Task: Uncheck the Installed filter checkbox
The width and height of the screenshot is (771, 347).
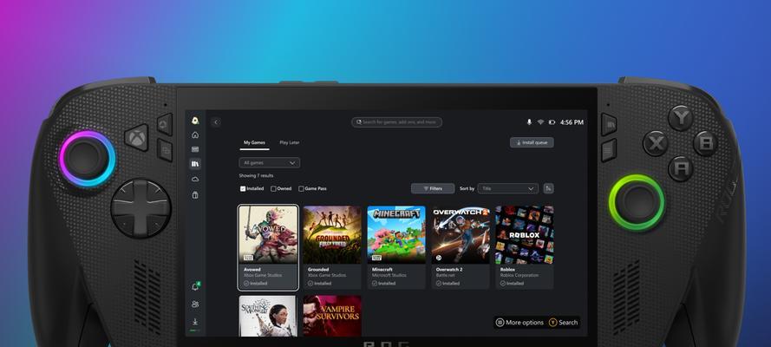Action: point(243,189)
